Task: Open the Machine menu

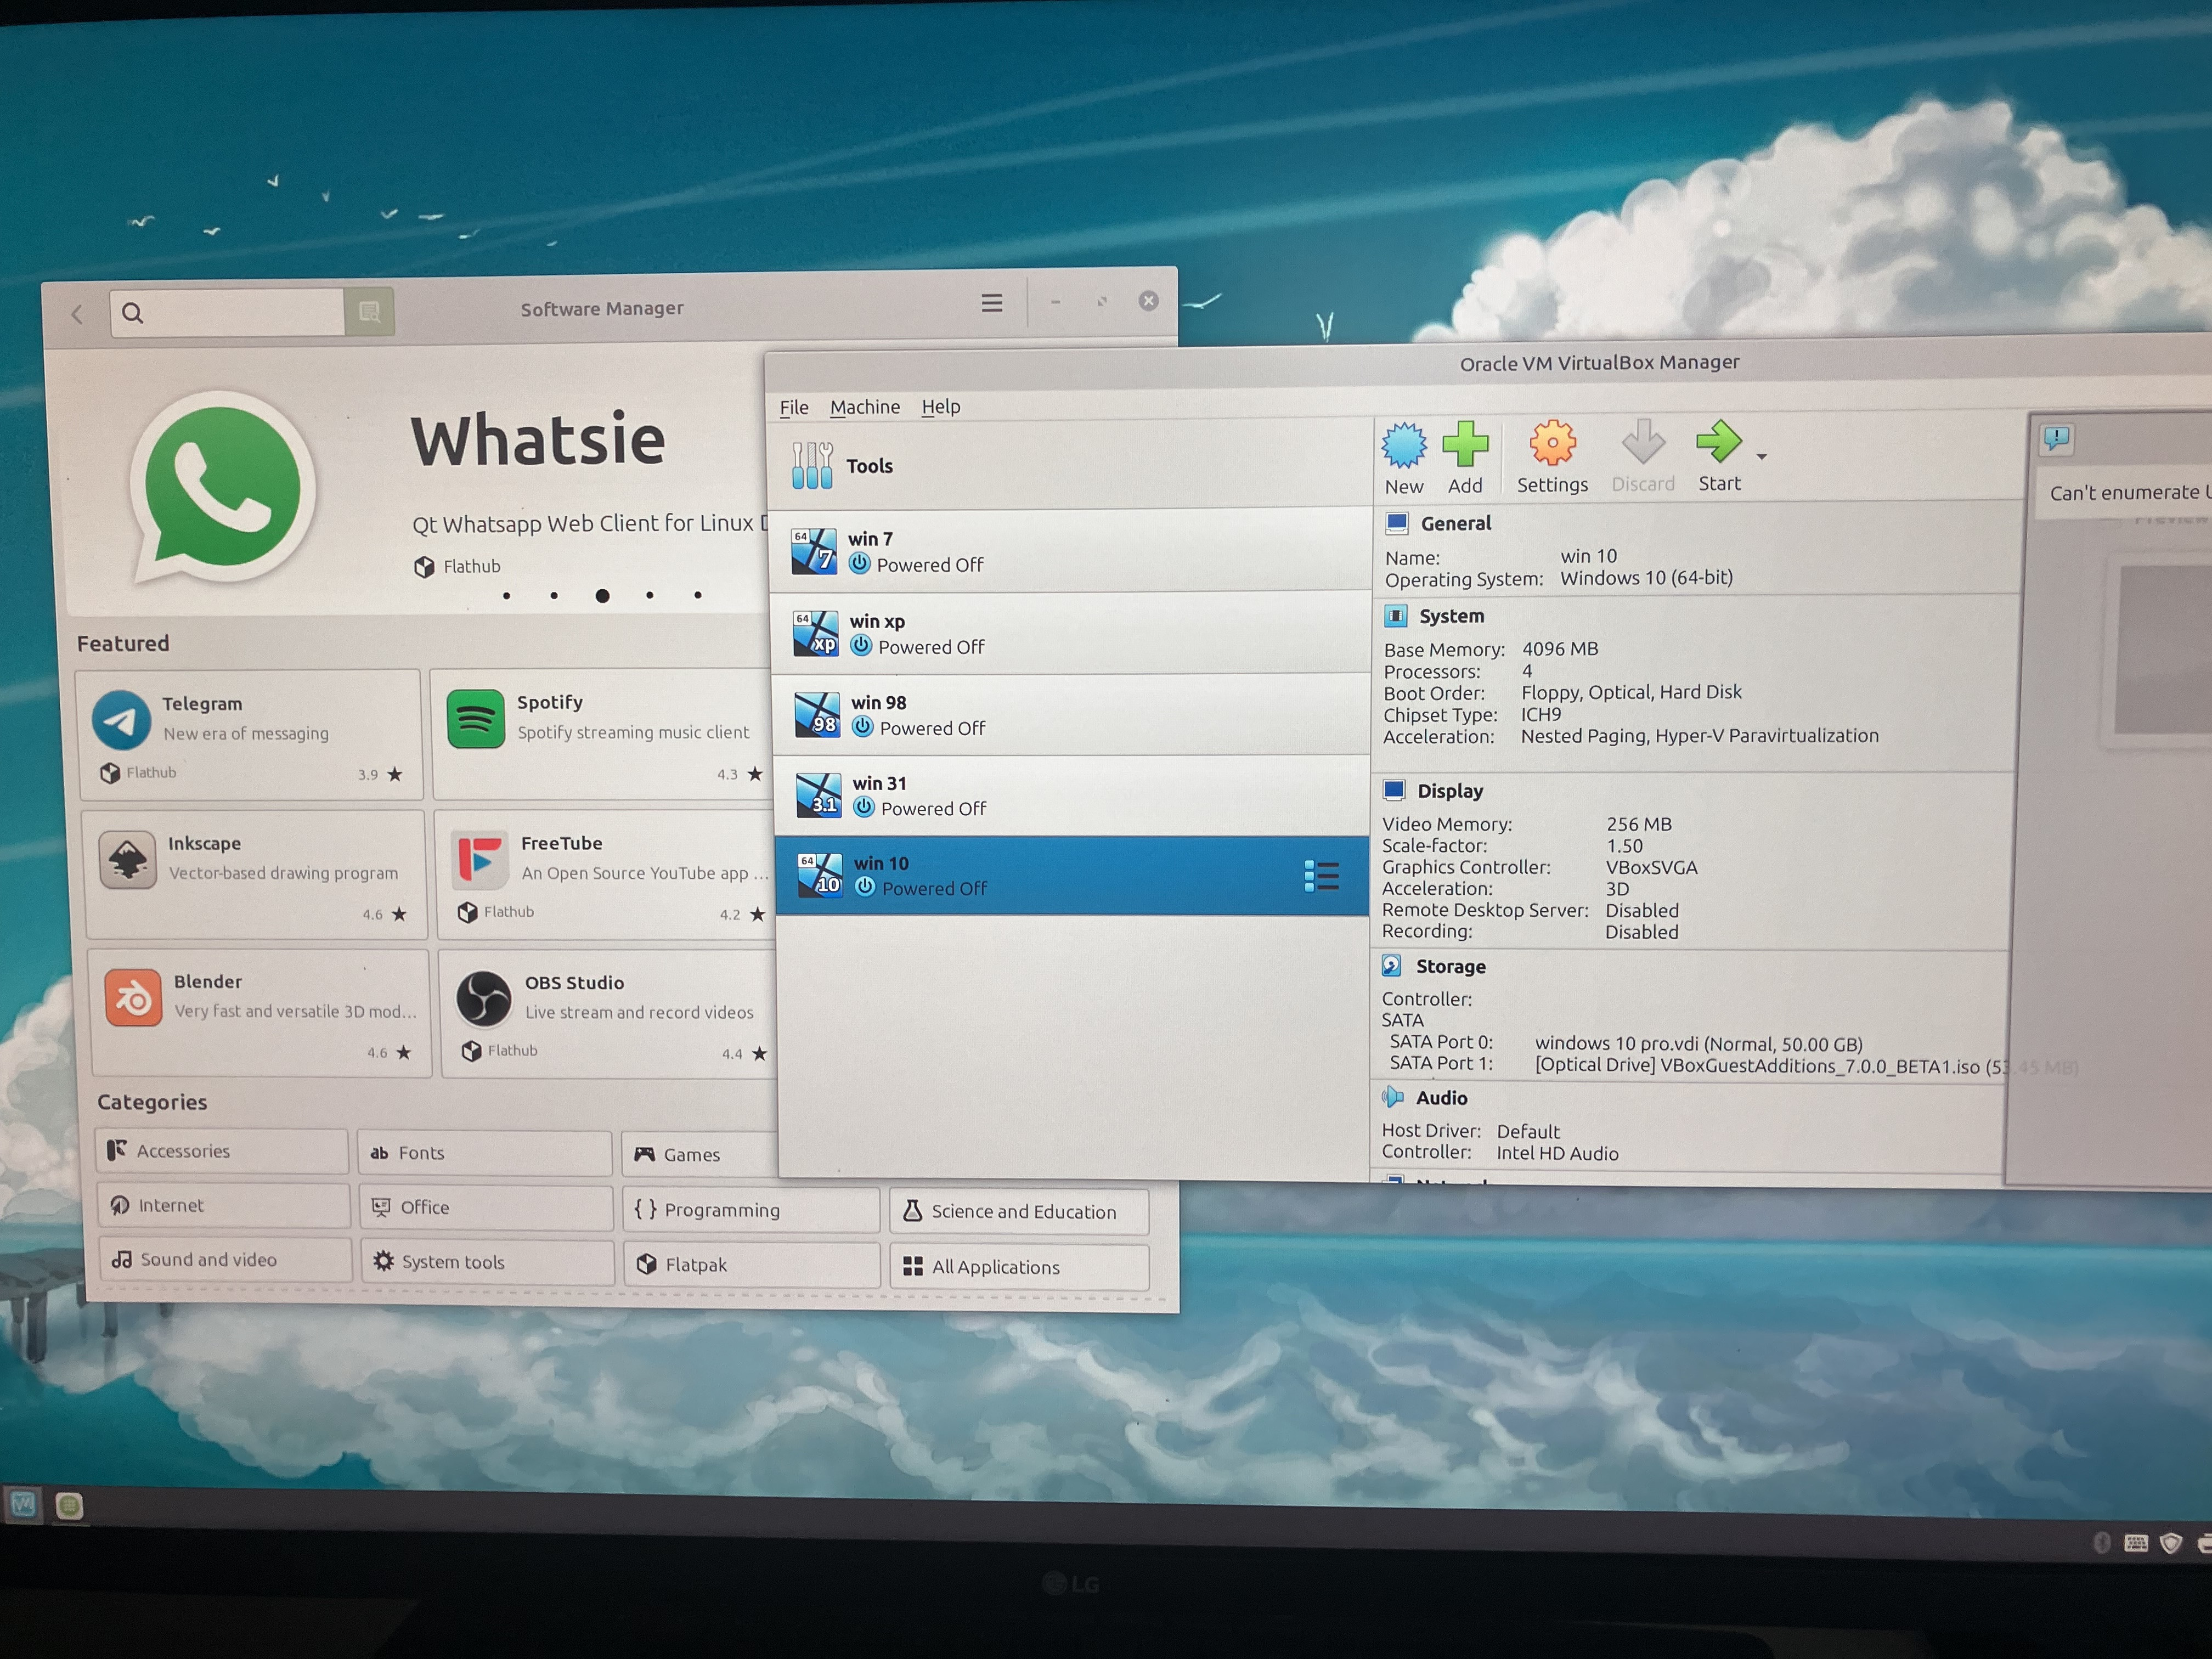Action: pos(865,407)
